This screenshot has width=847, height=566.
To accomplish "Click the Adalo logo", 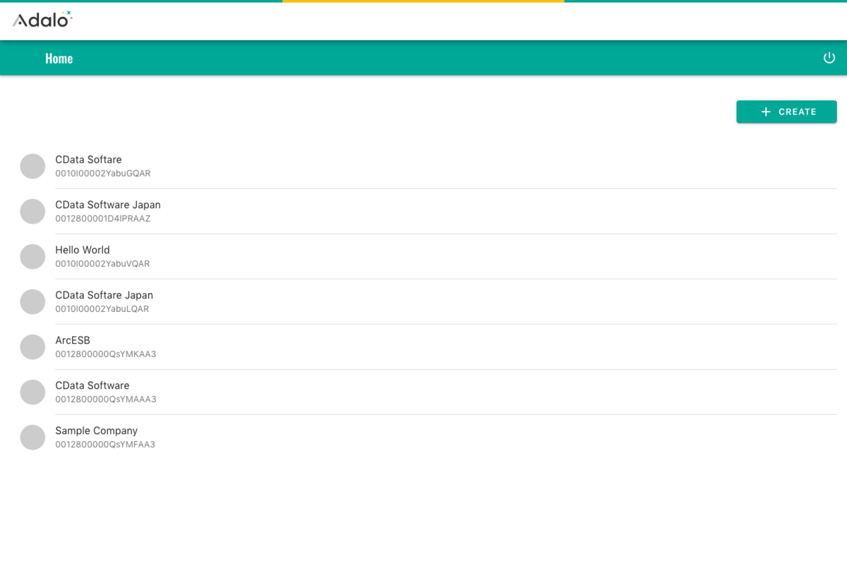I will [x=42, y=20].
